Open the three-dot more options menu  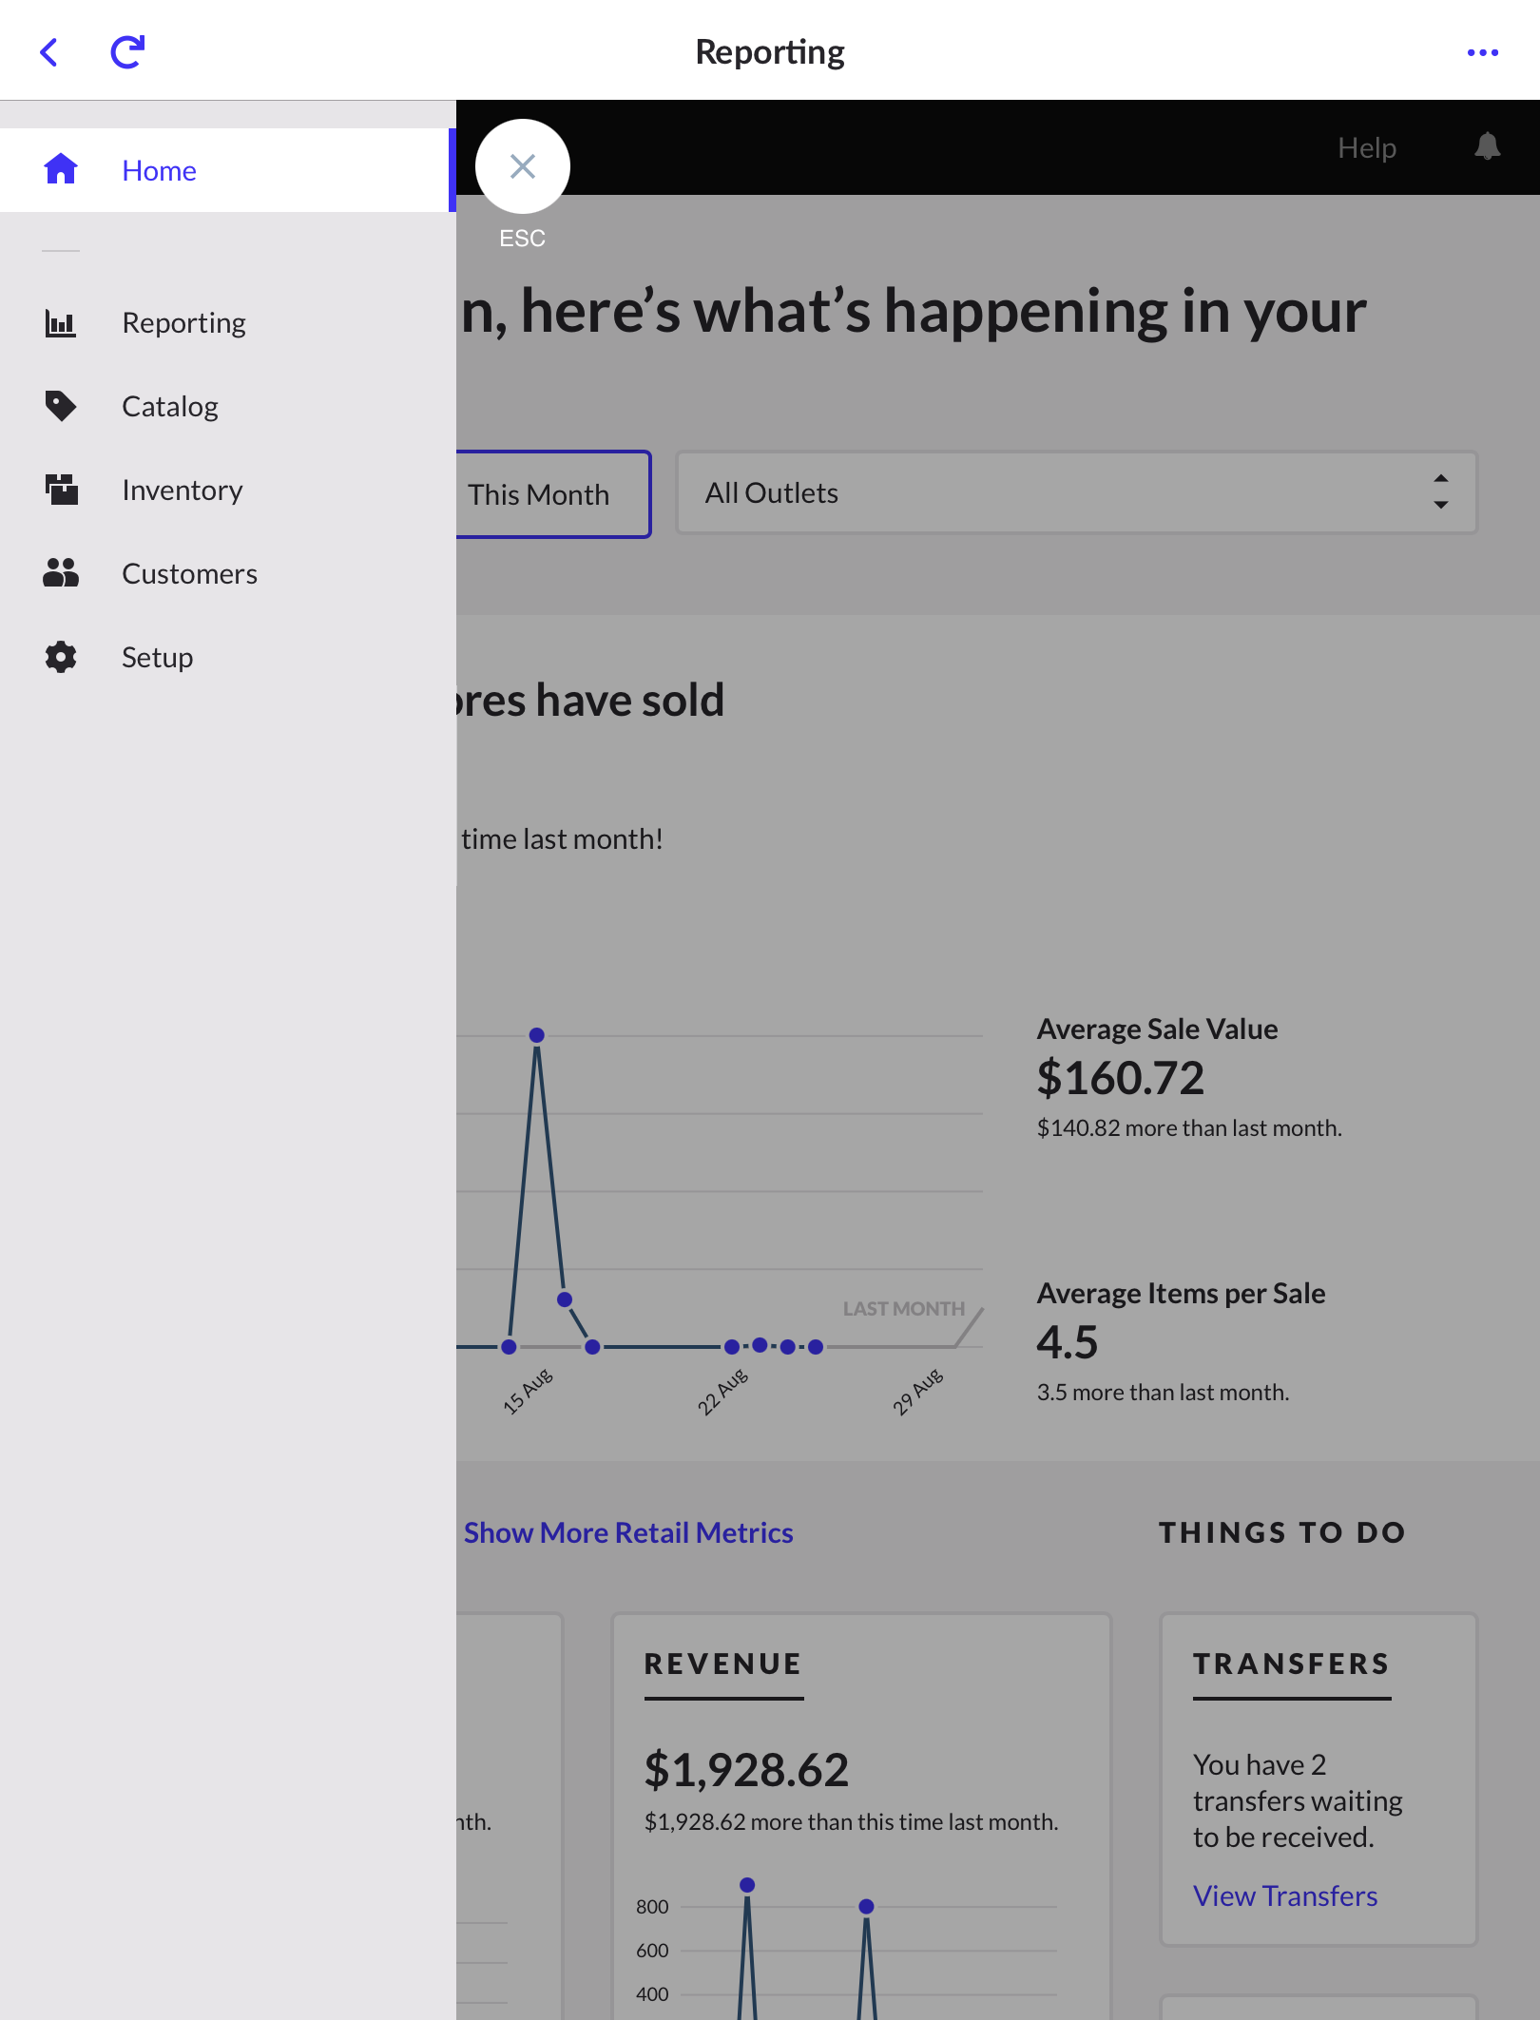point(1482,52)
